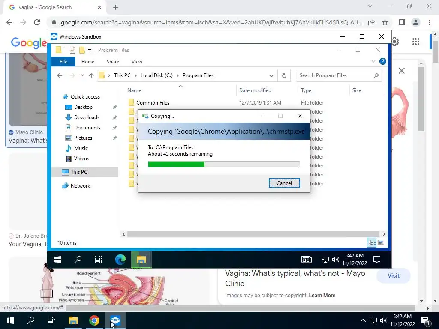Select Quick access in navigation pane
Viewport: 439px width, 329px height.
(x=85, y=97)
